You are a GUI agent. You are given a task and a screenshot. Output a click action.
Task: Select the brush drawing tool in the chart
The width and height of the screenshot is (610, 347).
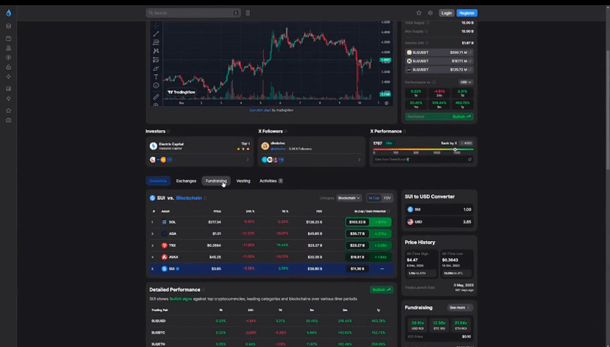click(x=156, y=68)
